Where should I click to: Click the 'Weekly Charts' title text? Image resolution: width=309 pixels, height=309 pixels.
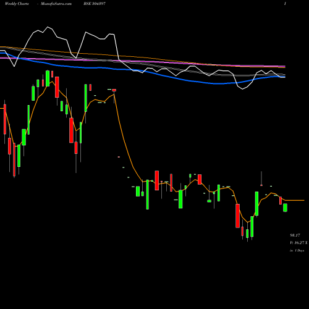tap(17, 4)
